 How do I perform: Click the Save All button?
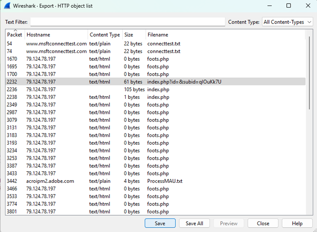[194, 223]
